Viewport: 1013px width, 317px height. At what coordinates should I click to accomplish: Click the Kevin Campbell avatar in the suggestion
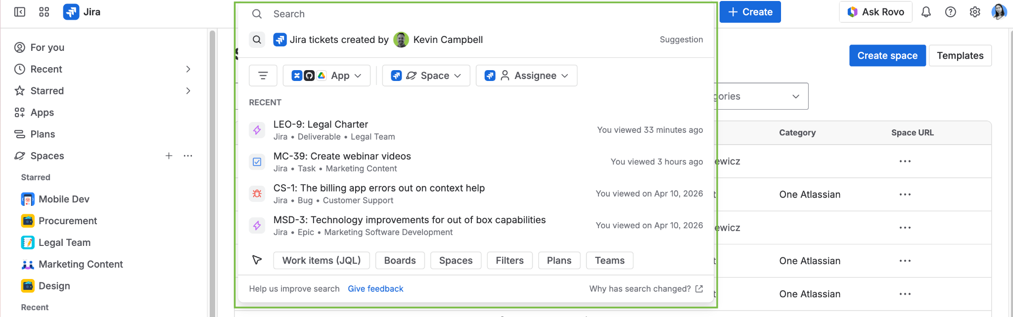tap(401, 40)
